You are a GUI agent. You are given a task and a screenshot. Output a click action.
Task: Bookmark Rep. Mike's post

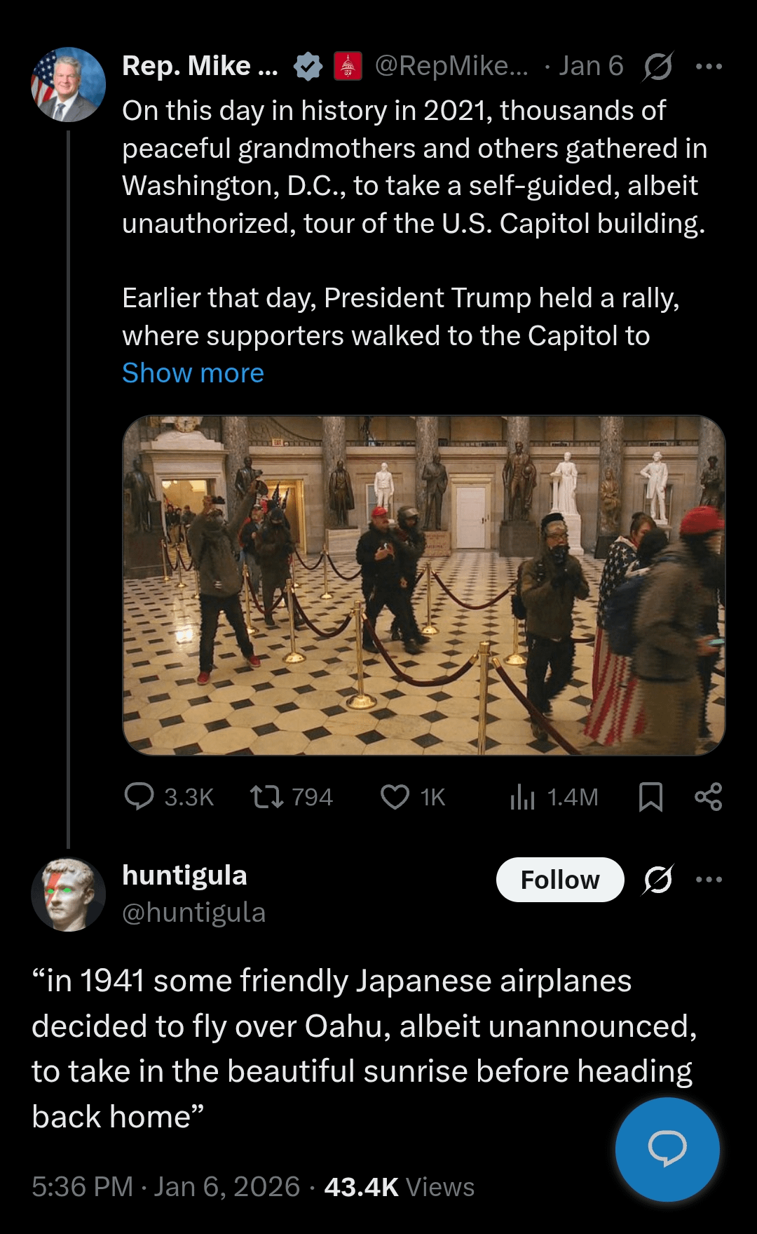[650, 796]
